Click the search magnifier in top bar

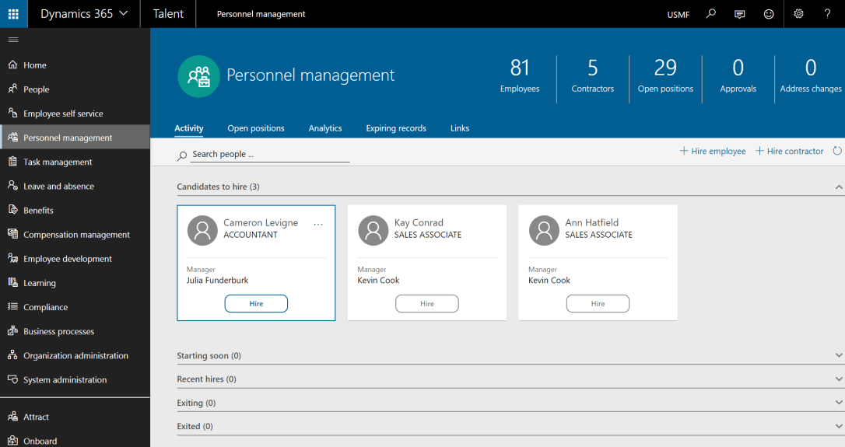point(710,14)
